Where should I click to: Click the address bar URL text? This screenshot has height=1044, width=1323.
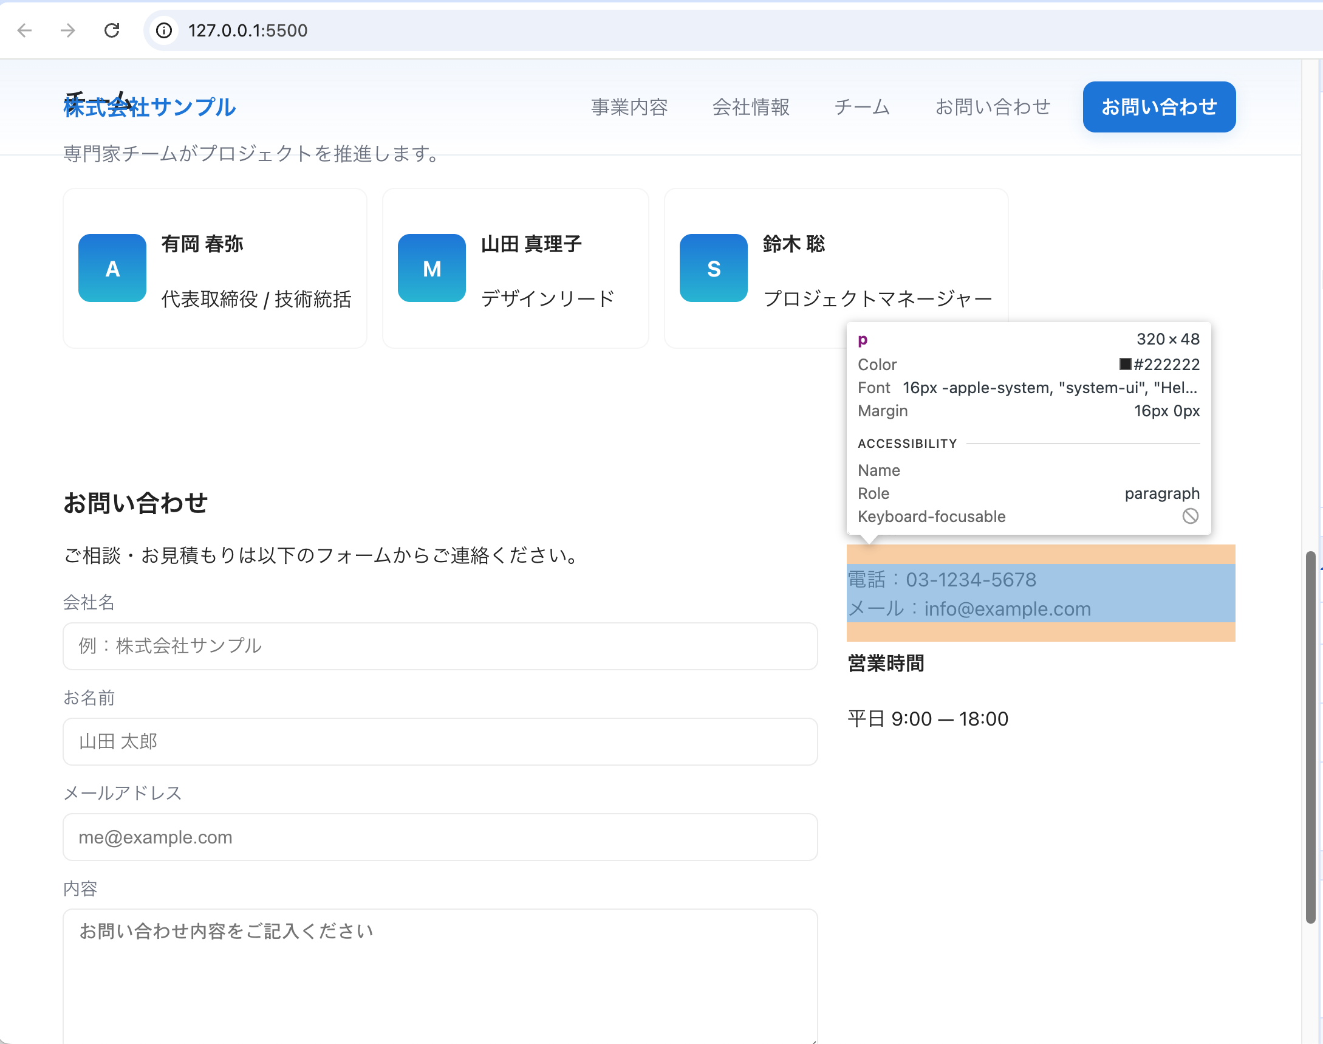coord(247,30)
